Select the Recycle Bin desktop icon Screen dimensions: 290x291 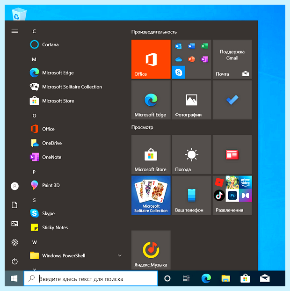click(19, 14)
